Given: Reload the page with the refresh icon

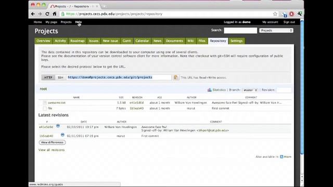Looking at the screenshot, I should 47,14.
